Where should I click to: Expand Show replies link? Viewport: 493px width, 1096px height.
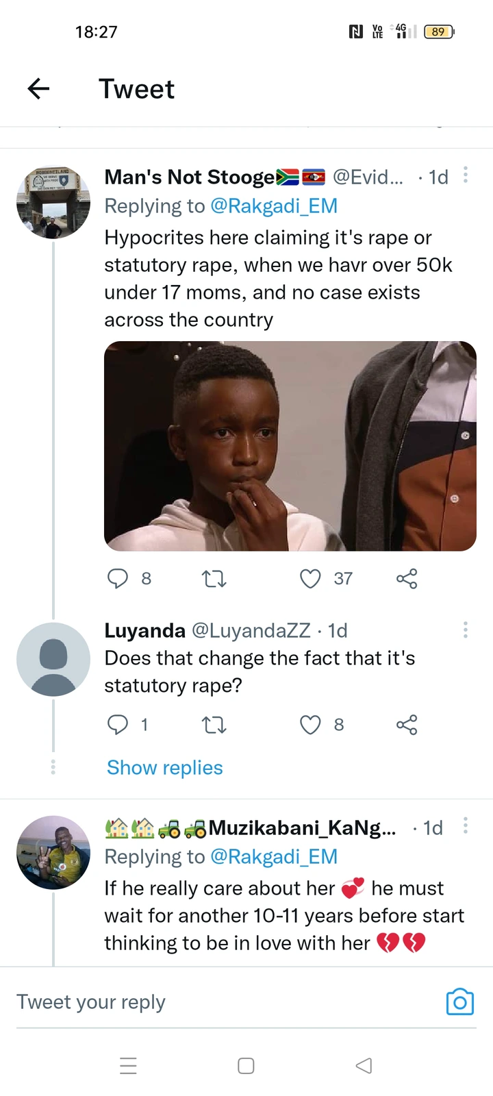pyautogui.click(x=164, y=768)
